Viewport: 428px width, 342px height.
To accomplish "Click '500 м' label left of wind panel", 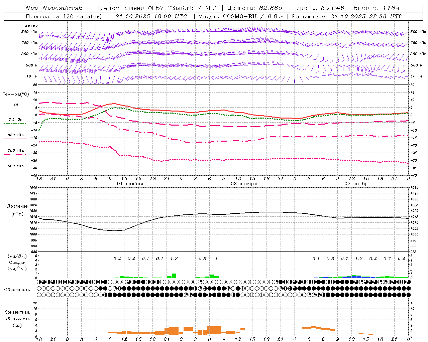I will [32, 65].
